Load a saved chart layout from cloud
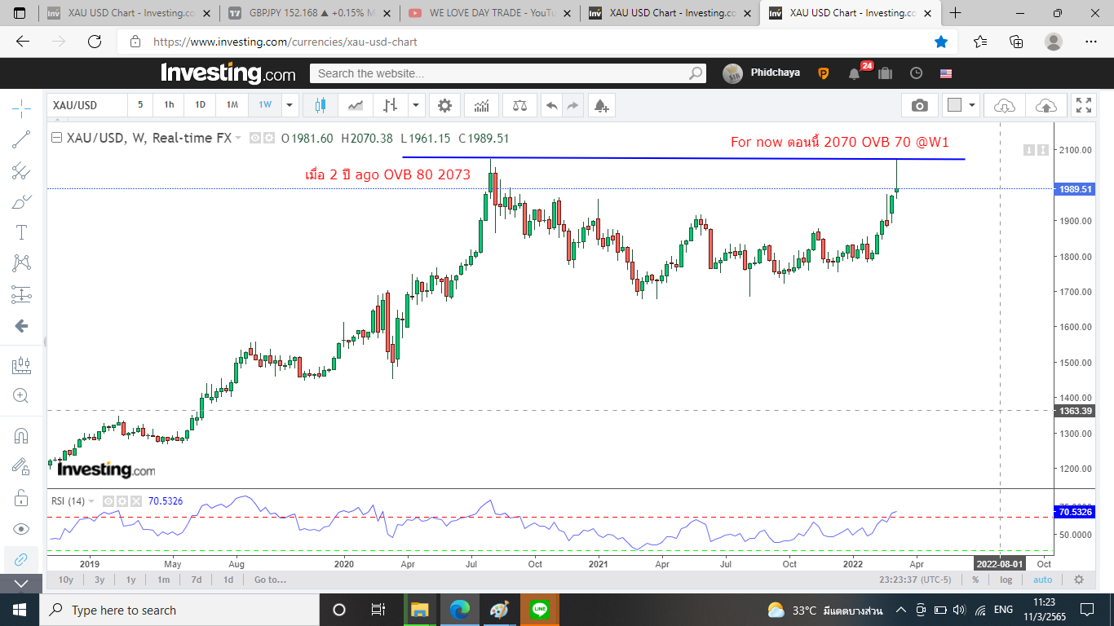1114x626 pixels. tap(1005, 105)
